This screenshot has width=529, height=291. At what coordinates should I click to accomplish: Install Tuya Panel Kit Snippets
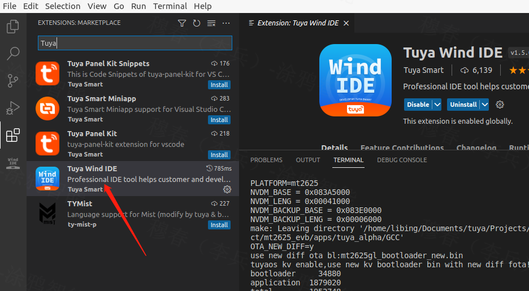(219, 85)
